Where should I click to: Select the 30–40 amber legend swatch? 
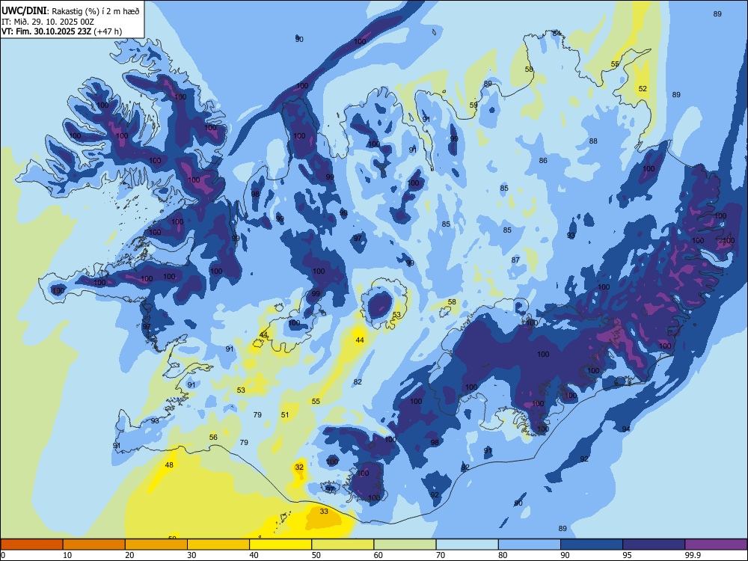coord(218,545)
